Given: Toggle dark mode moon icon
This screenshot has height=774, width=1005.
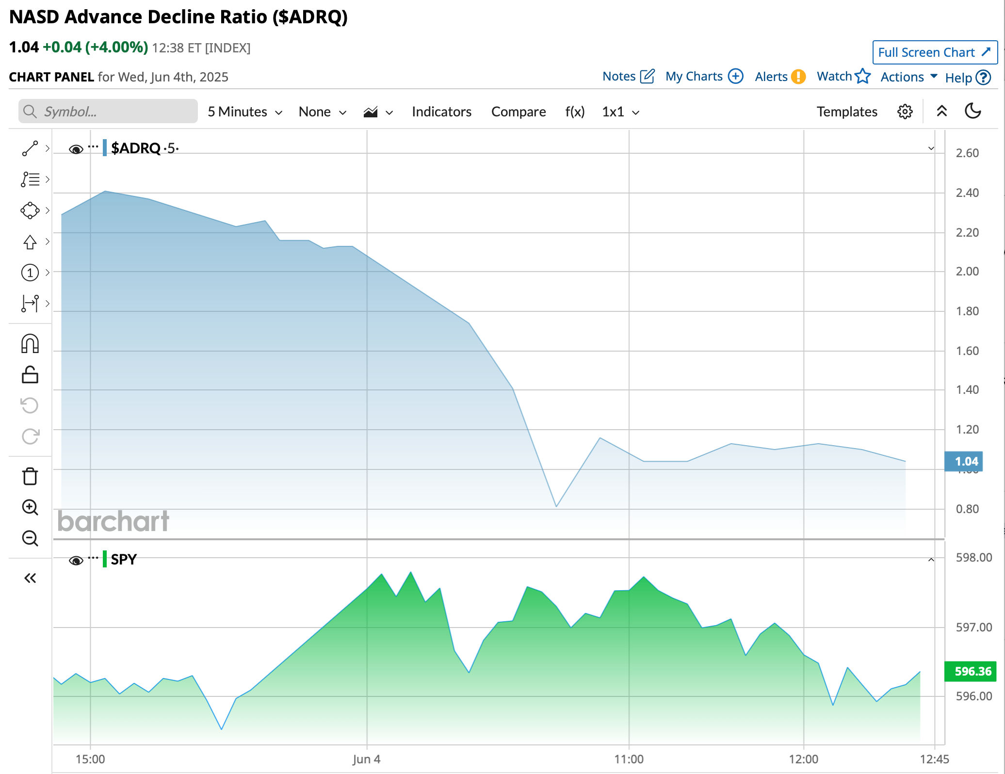Looking at the screenshot, I should tap(973, 112).
